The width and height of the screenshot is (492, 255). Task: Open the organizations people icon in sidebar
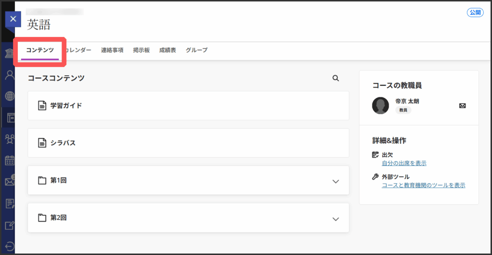tap(9, 139)
